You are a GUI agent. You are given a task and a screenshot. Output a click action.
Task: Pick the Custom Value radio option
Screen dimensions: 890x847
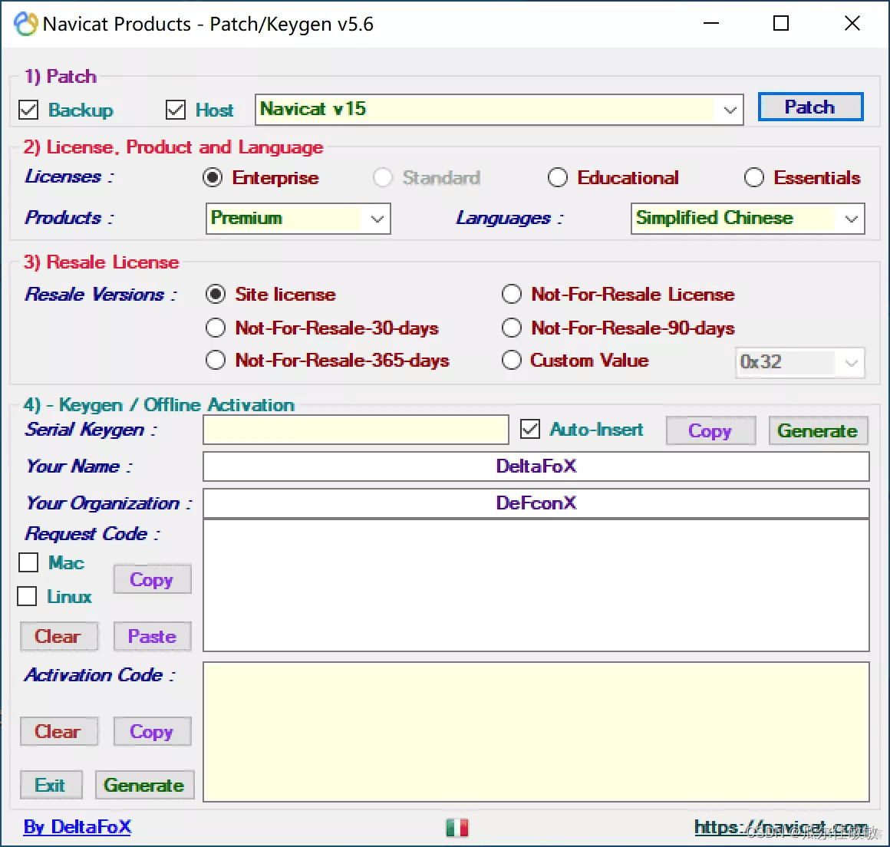(512, 361)
